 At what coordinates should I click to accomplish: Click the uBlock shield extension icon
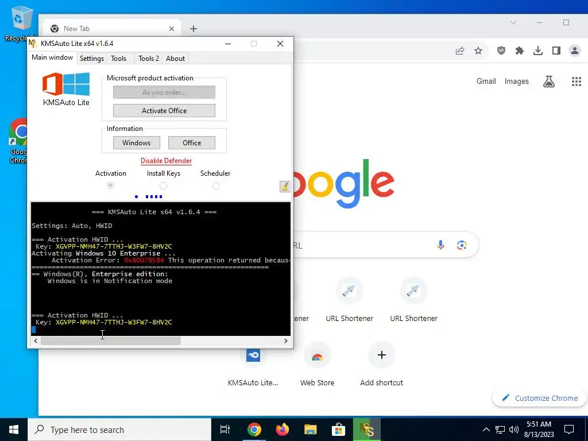coord(501,51)
